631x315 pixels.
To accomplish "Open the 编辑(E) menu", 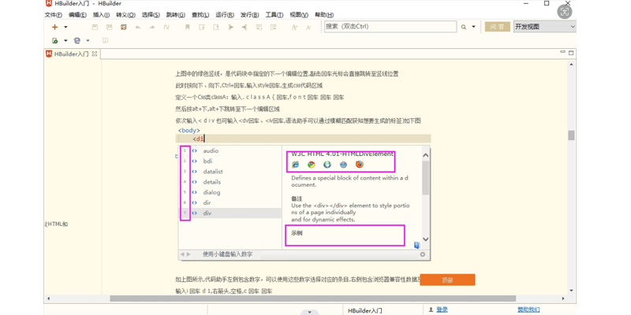I will point(77,15).
